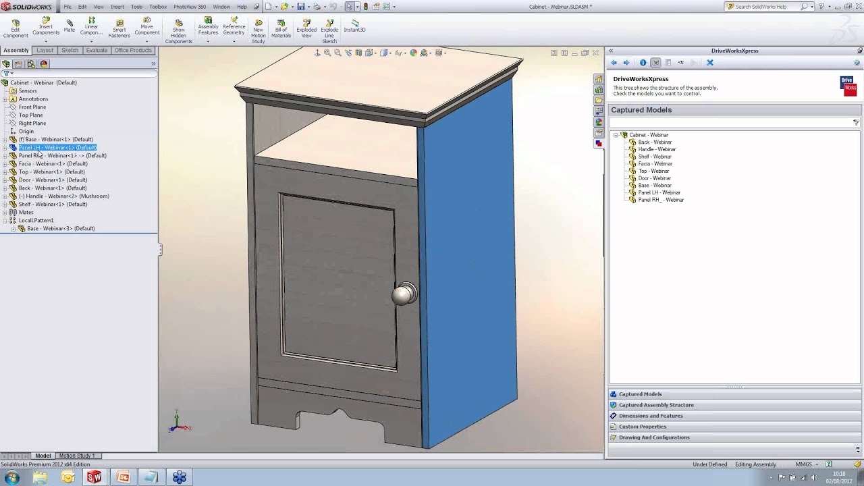
Task: Select the Edit Component tool
Action: [16, 28]
